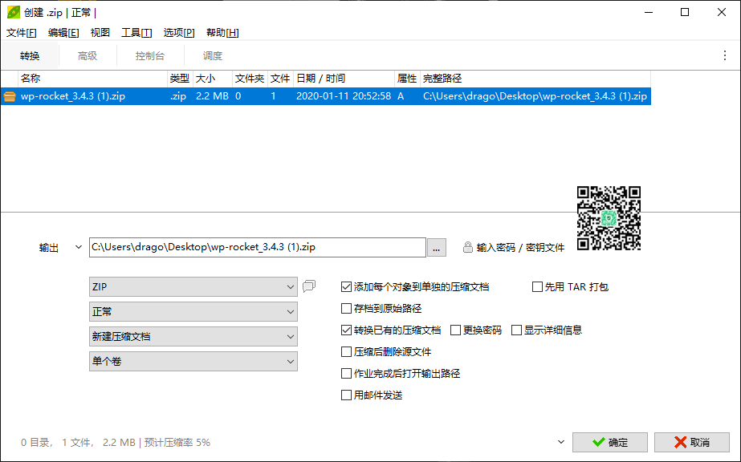This screenshot has width=741, height=462.
Task: Enable 压缩后删除源文件 checkbox
Action: click(346, 352)
